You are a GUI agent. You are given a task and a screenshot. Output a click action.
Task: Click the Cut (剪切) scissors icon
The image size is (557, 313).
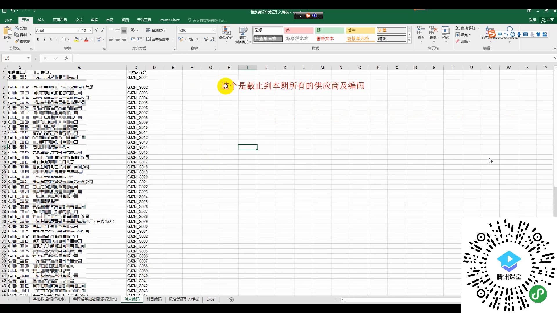click(17, 28)
